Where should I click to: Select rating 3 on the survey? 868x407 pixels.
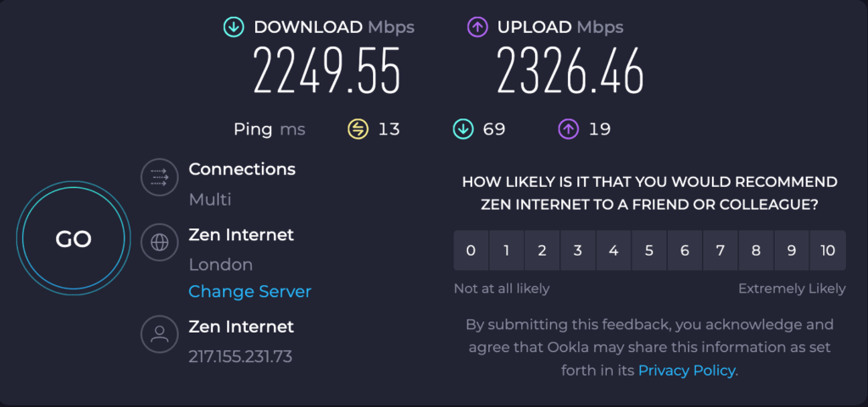point(577,250)
